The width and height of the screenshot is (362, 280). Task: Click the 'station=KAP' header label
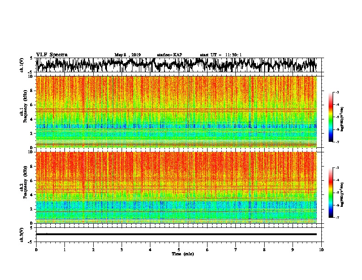170,55
